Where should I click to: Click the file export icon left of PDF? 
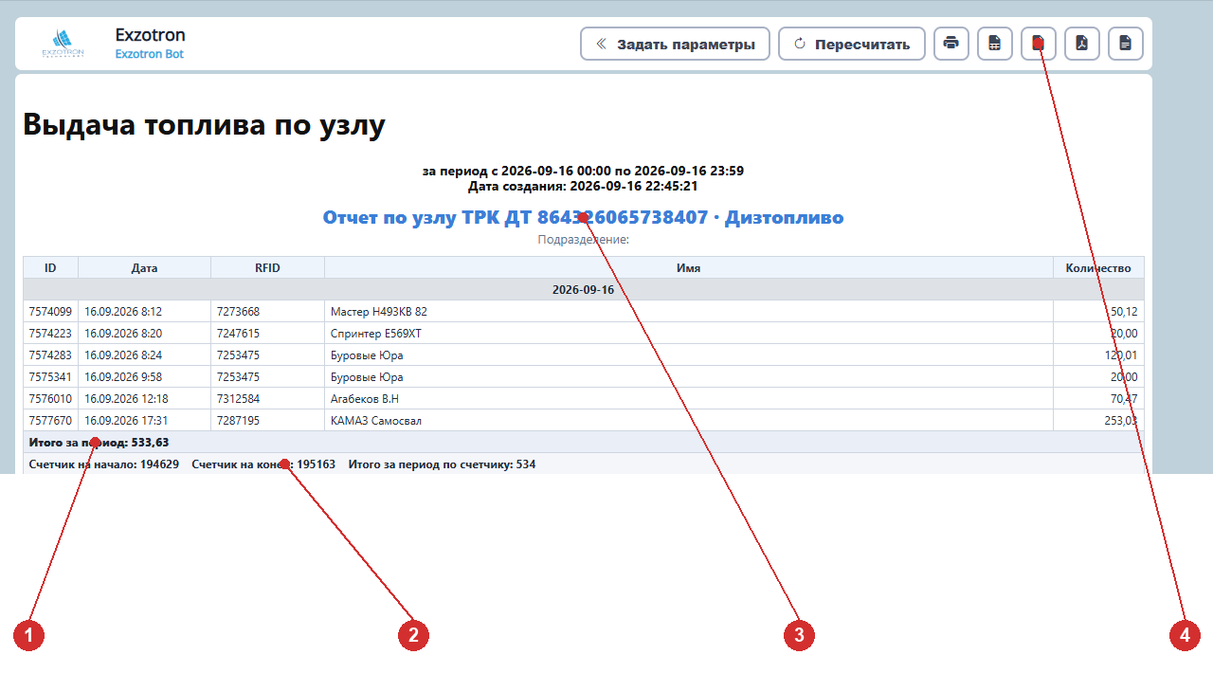coord(1039,44)
